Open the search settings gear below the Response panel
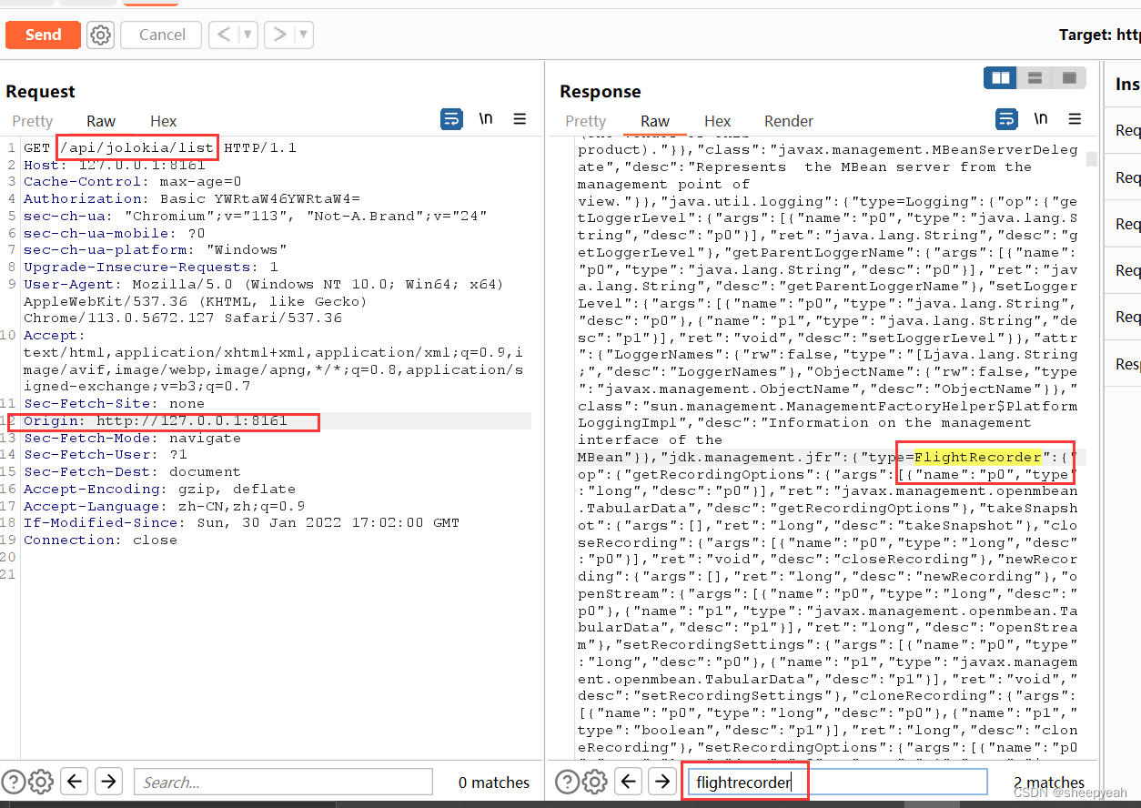This screenshot has height=808, width=1141. [x=594, y=782]
